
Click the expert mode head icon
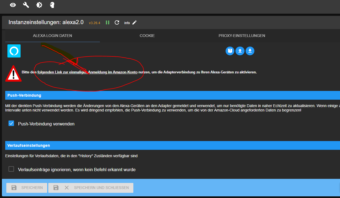click(x=52, y=5)
